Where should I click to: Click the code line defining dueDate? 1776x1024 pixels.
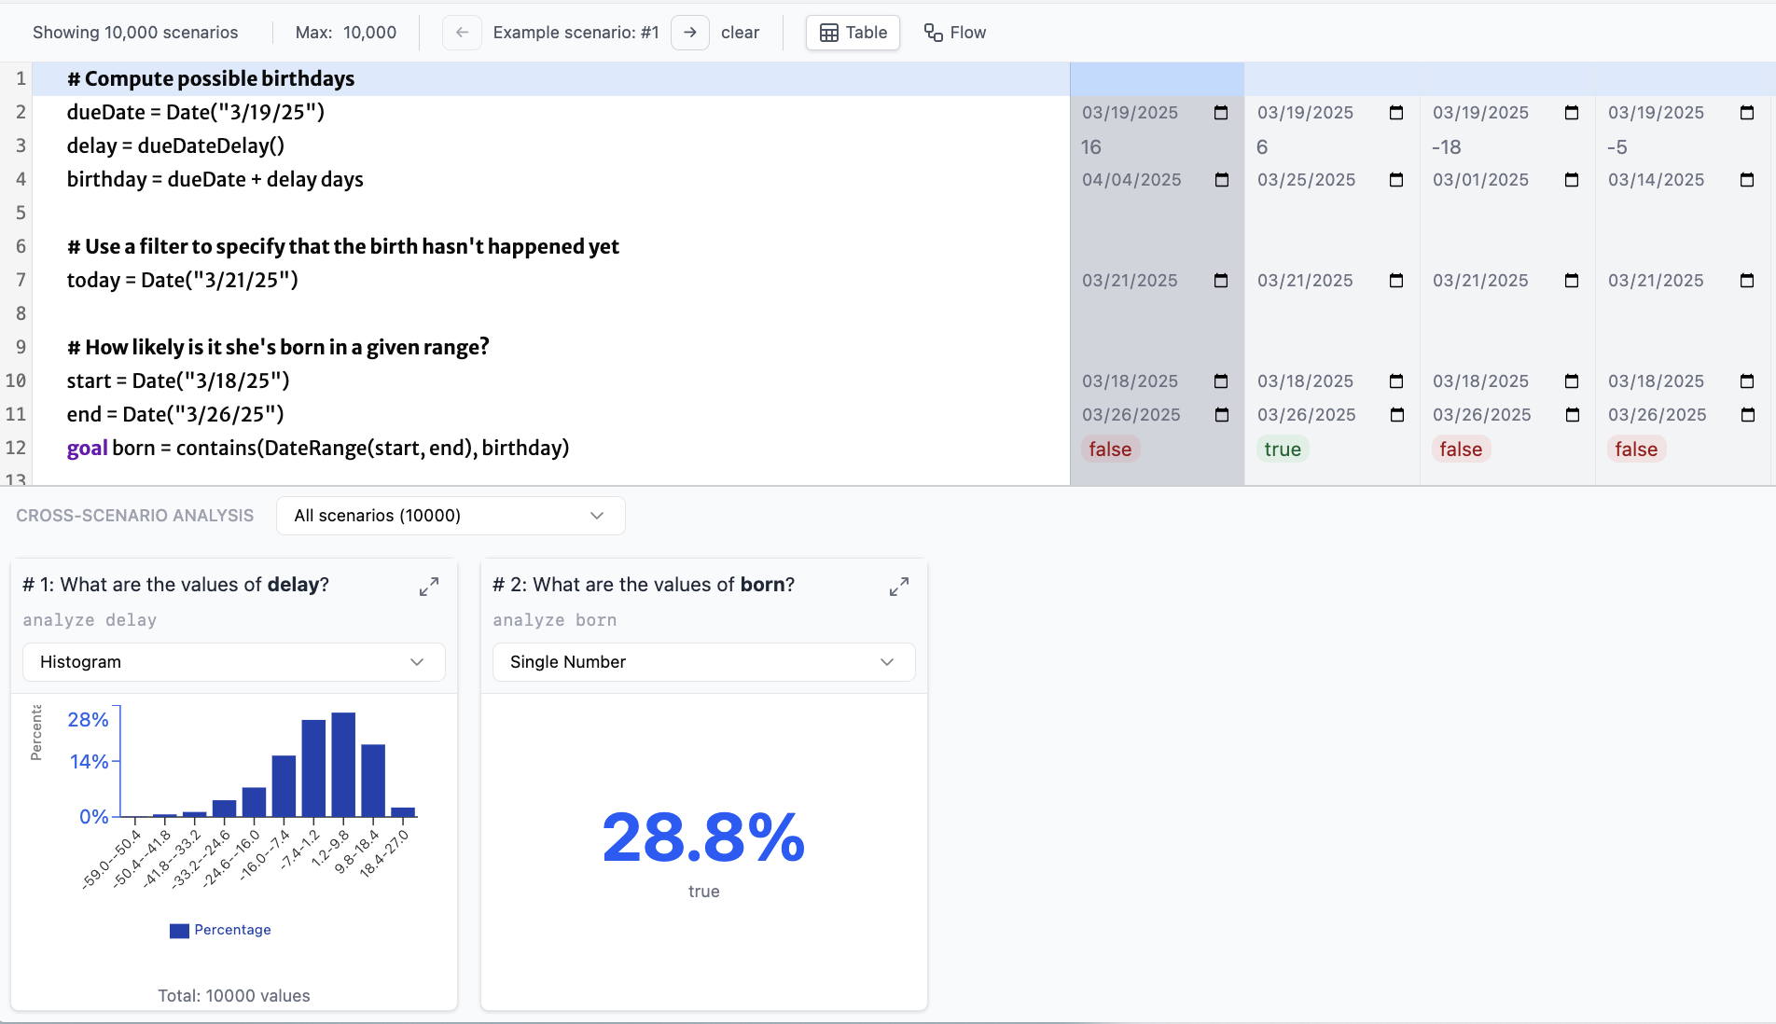click(196, 113)
